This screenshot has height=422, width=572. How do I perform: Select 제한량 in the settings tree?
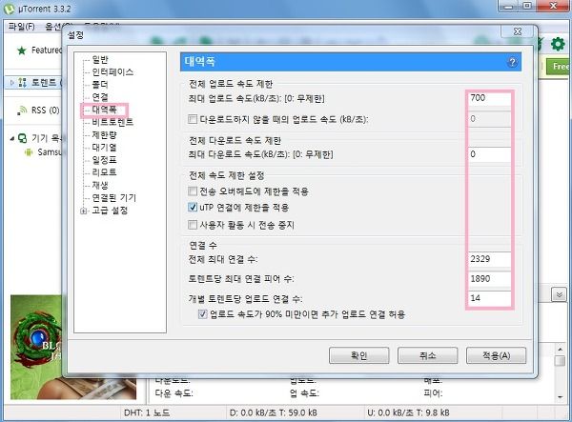point(104,135)
